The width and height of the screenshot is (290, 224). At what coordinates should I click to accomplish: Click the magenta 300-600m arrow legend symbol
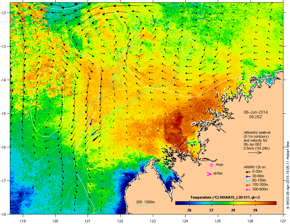(x=248, y=190)
